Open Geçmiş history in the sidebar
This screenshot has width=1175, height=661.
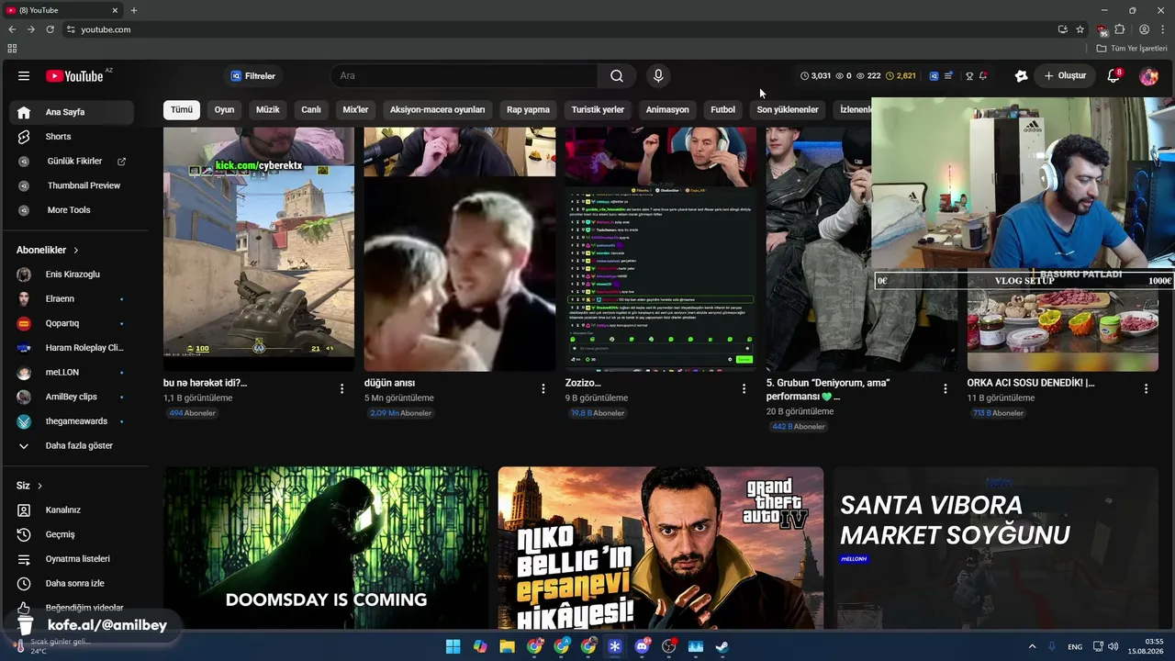tap(72, 534)
